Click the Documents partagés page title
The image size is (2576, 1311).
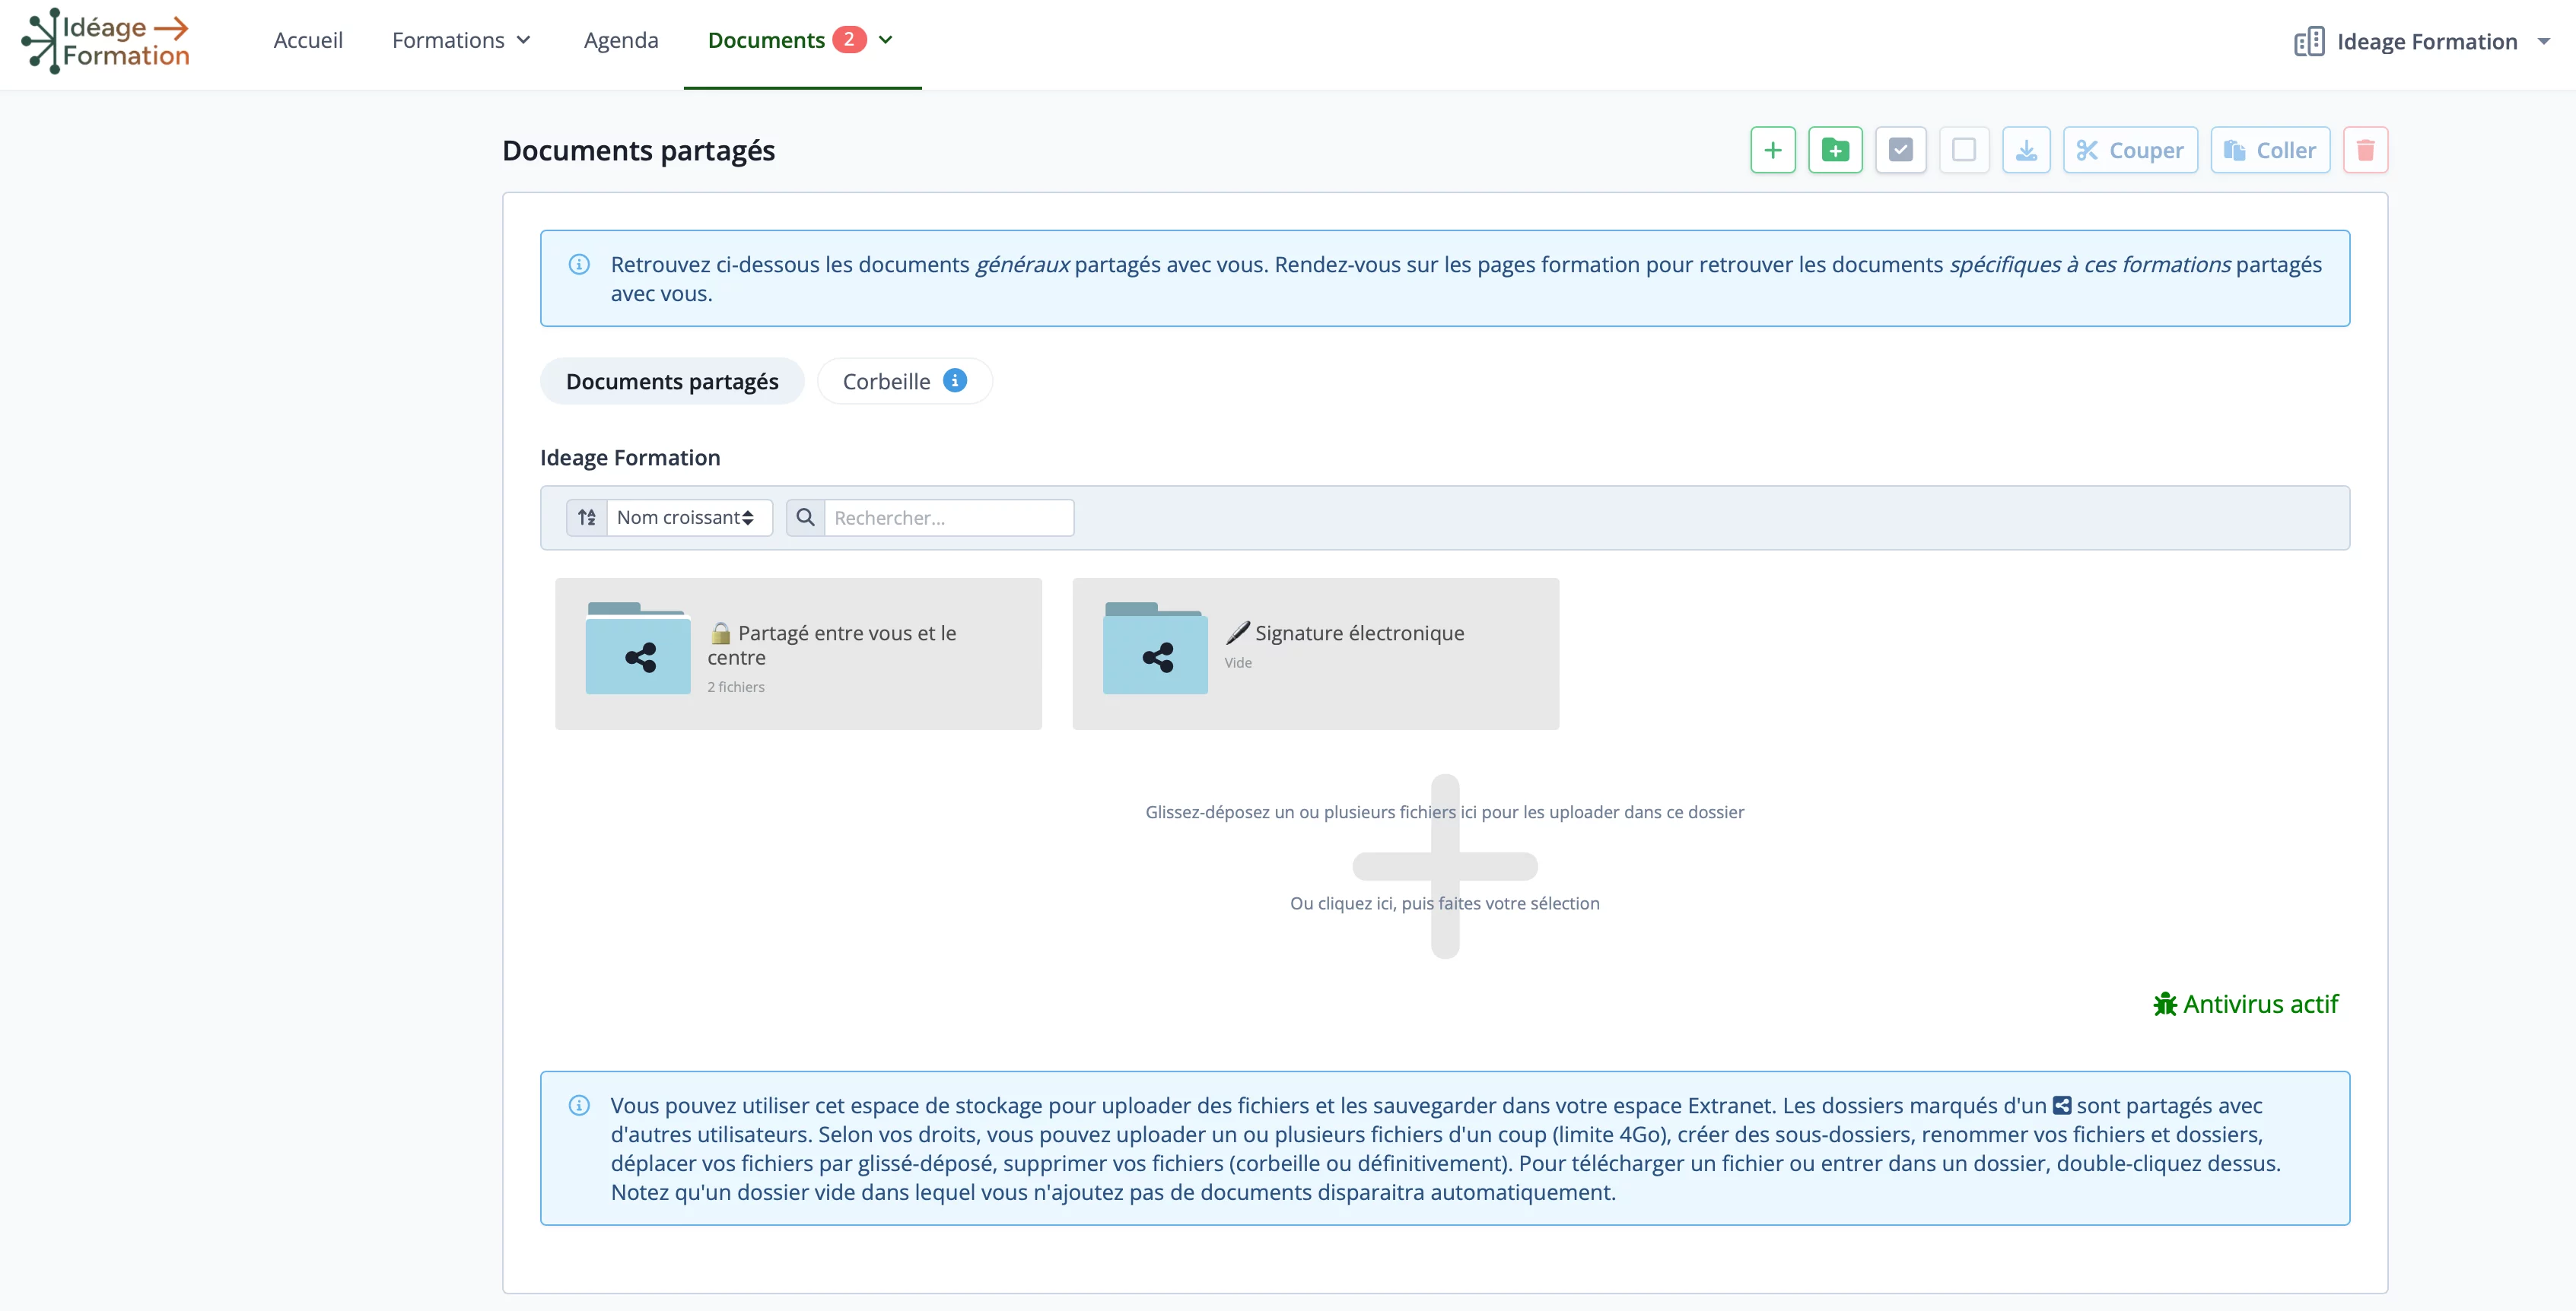click(x=638, y=150)
